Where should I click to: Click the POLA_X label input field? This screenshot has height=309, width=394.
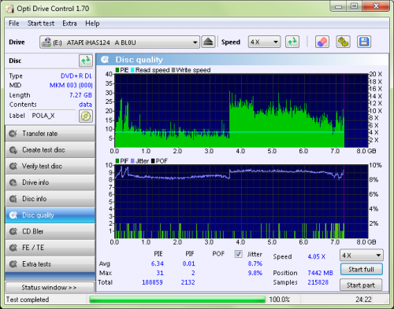tap(53, 116)
